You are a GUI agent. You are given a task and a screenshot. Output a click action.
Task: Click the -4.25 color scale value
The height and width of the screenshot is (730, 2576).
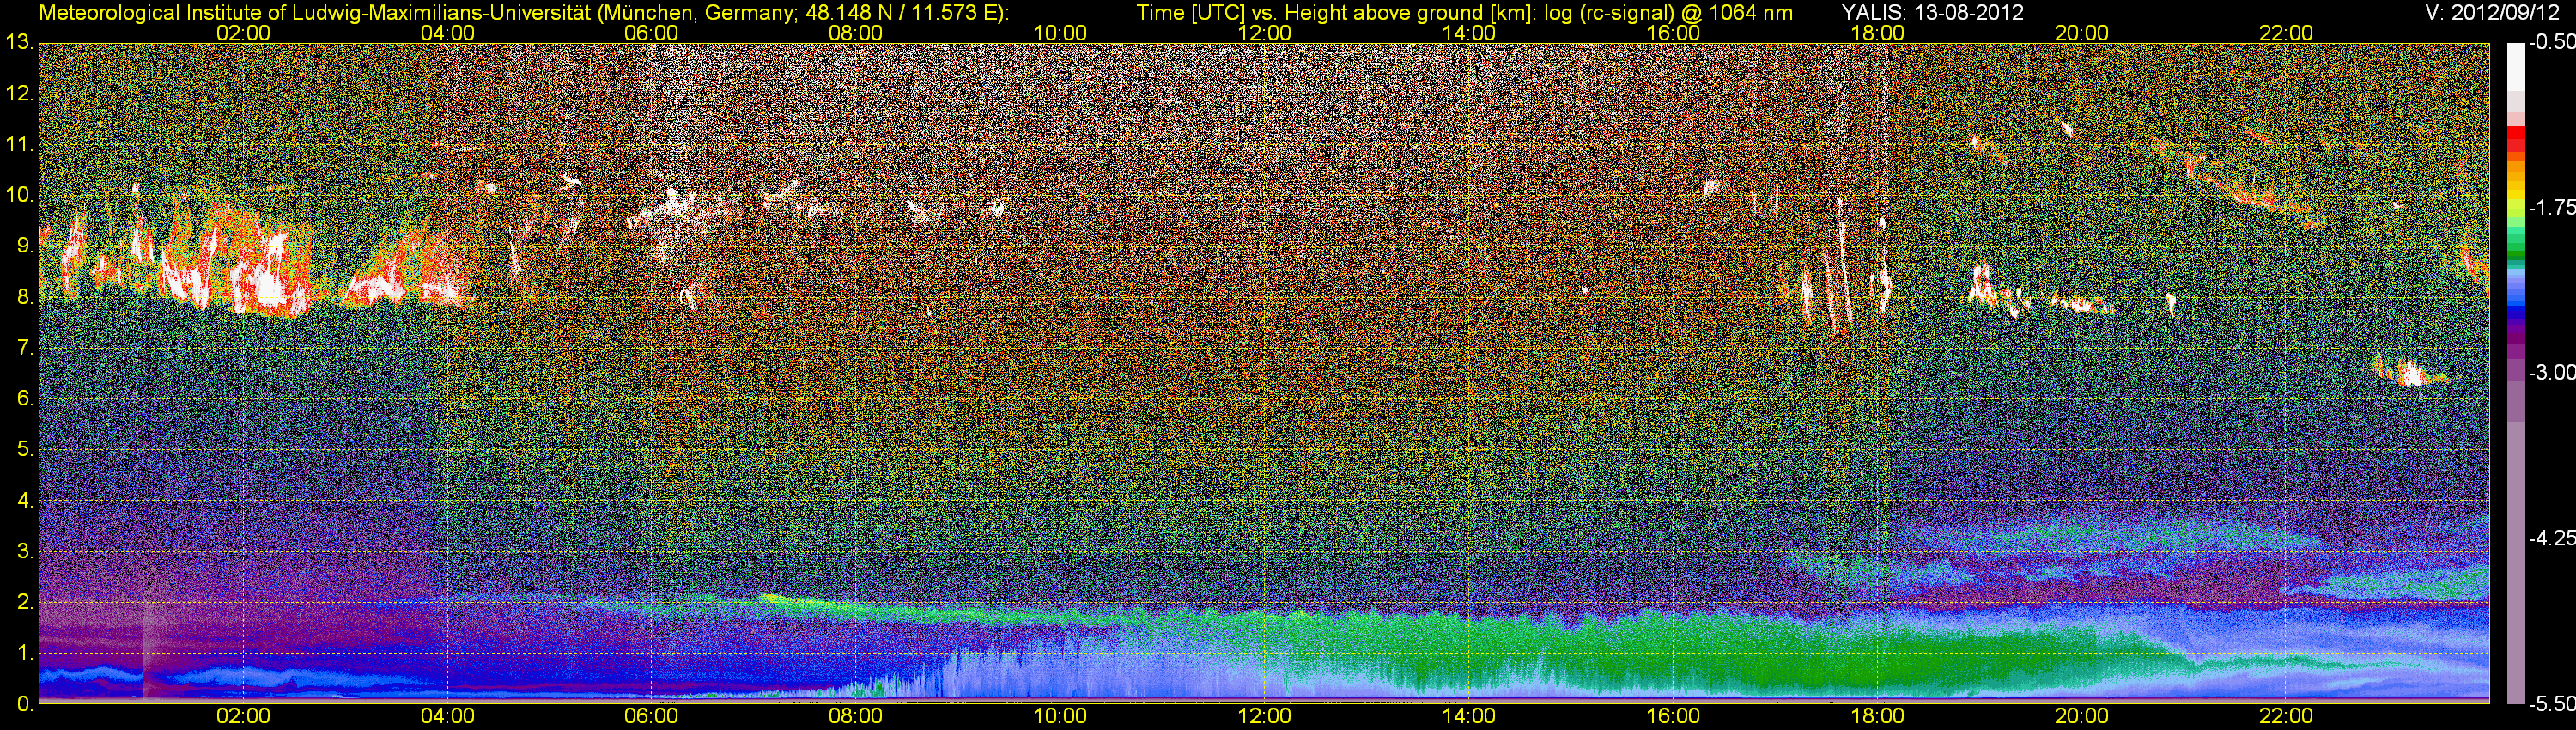tap(2551, 538)
